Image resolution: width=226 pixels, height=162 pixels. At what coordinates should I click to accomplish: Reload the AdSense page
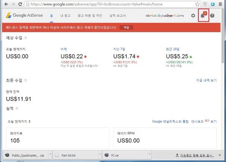click(x=20, y=4)
